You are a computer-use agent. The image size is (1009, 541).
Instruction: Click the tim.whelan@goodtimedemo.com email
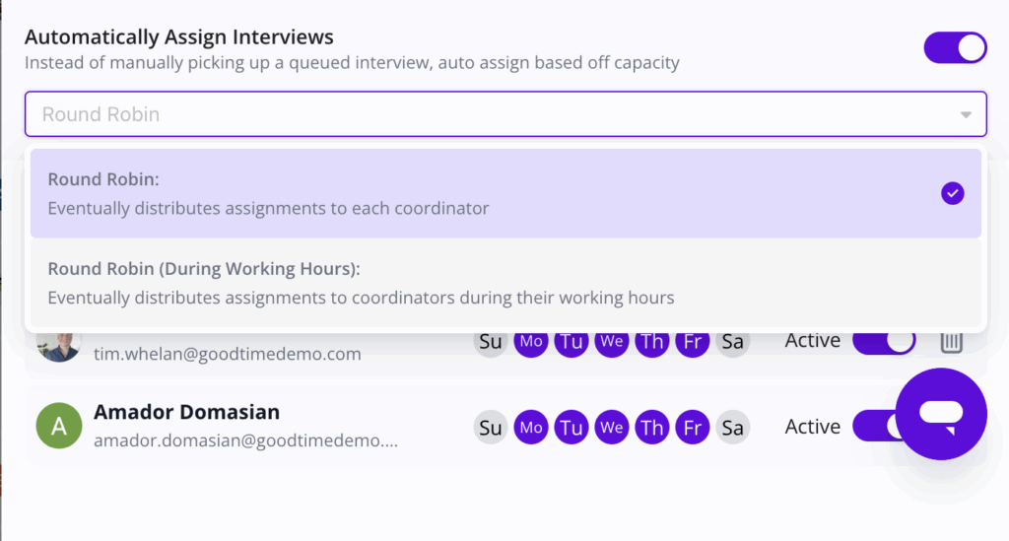point(227,354)
